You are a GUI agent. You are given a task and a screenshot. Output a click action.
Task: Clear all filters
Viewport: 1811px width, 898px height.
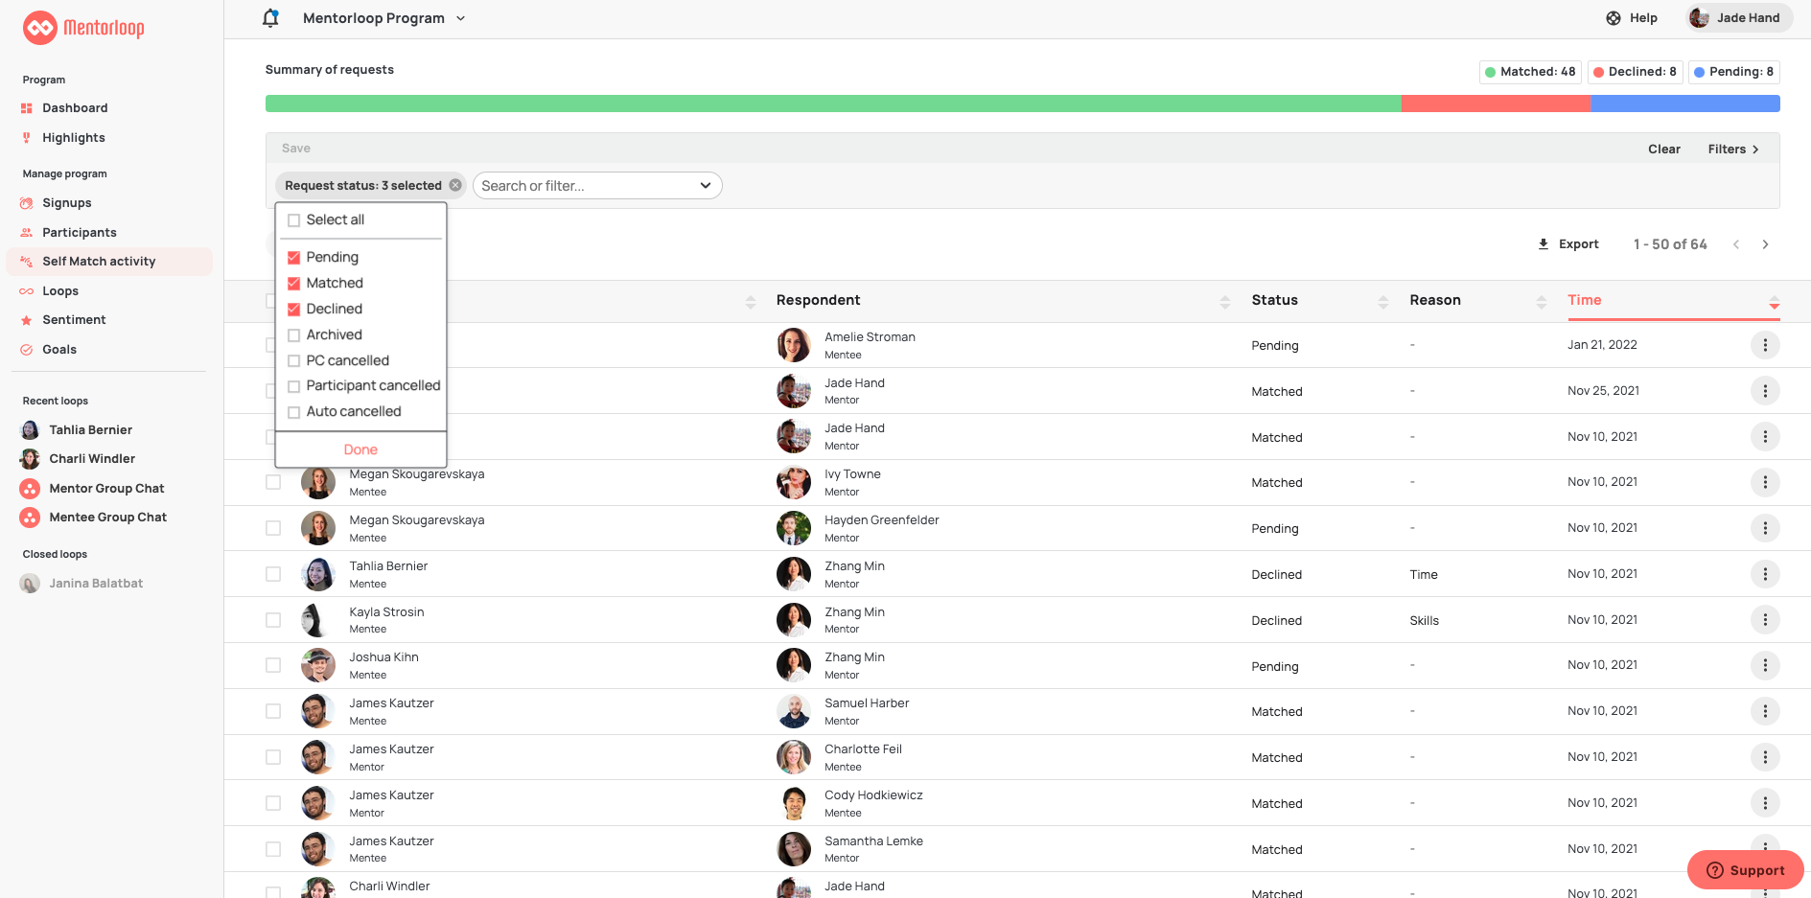pos(1664,150)
